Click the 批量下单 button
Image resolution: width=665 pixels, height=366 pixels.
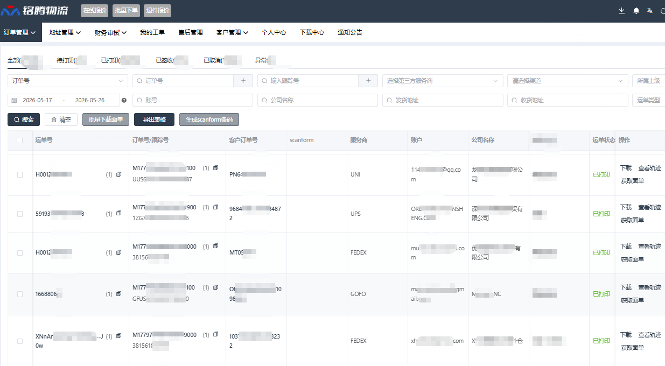tap(127, 10)
